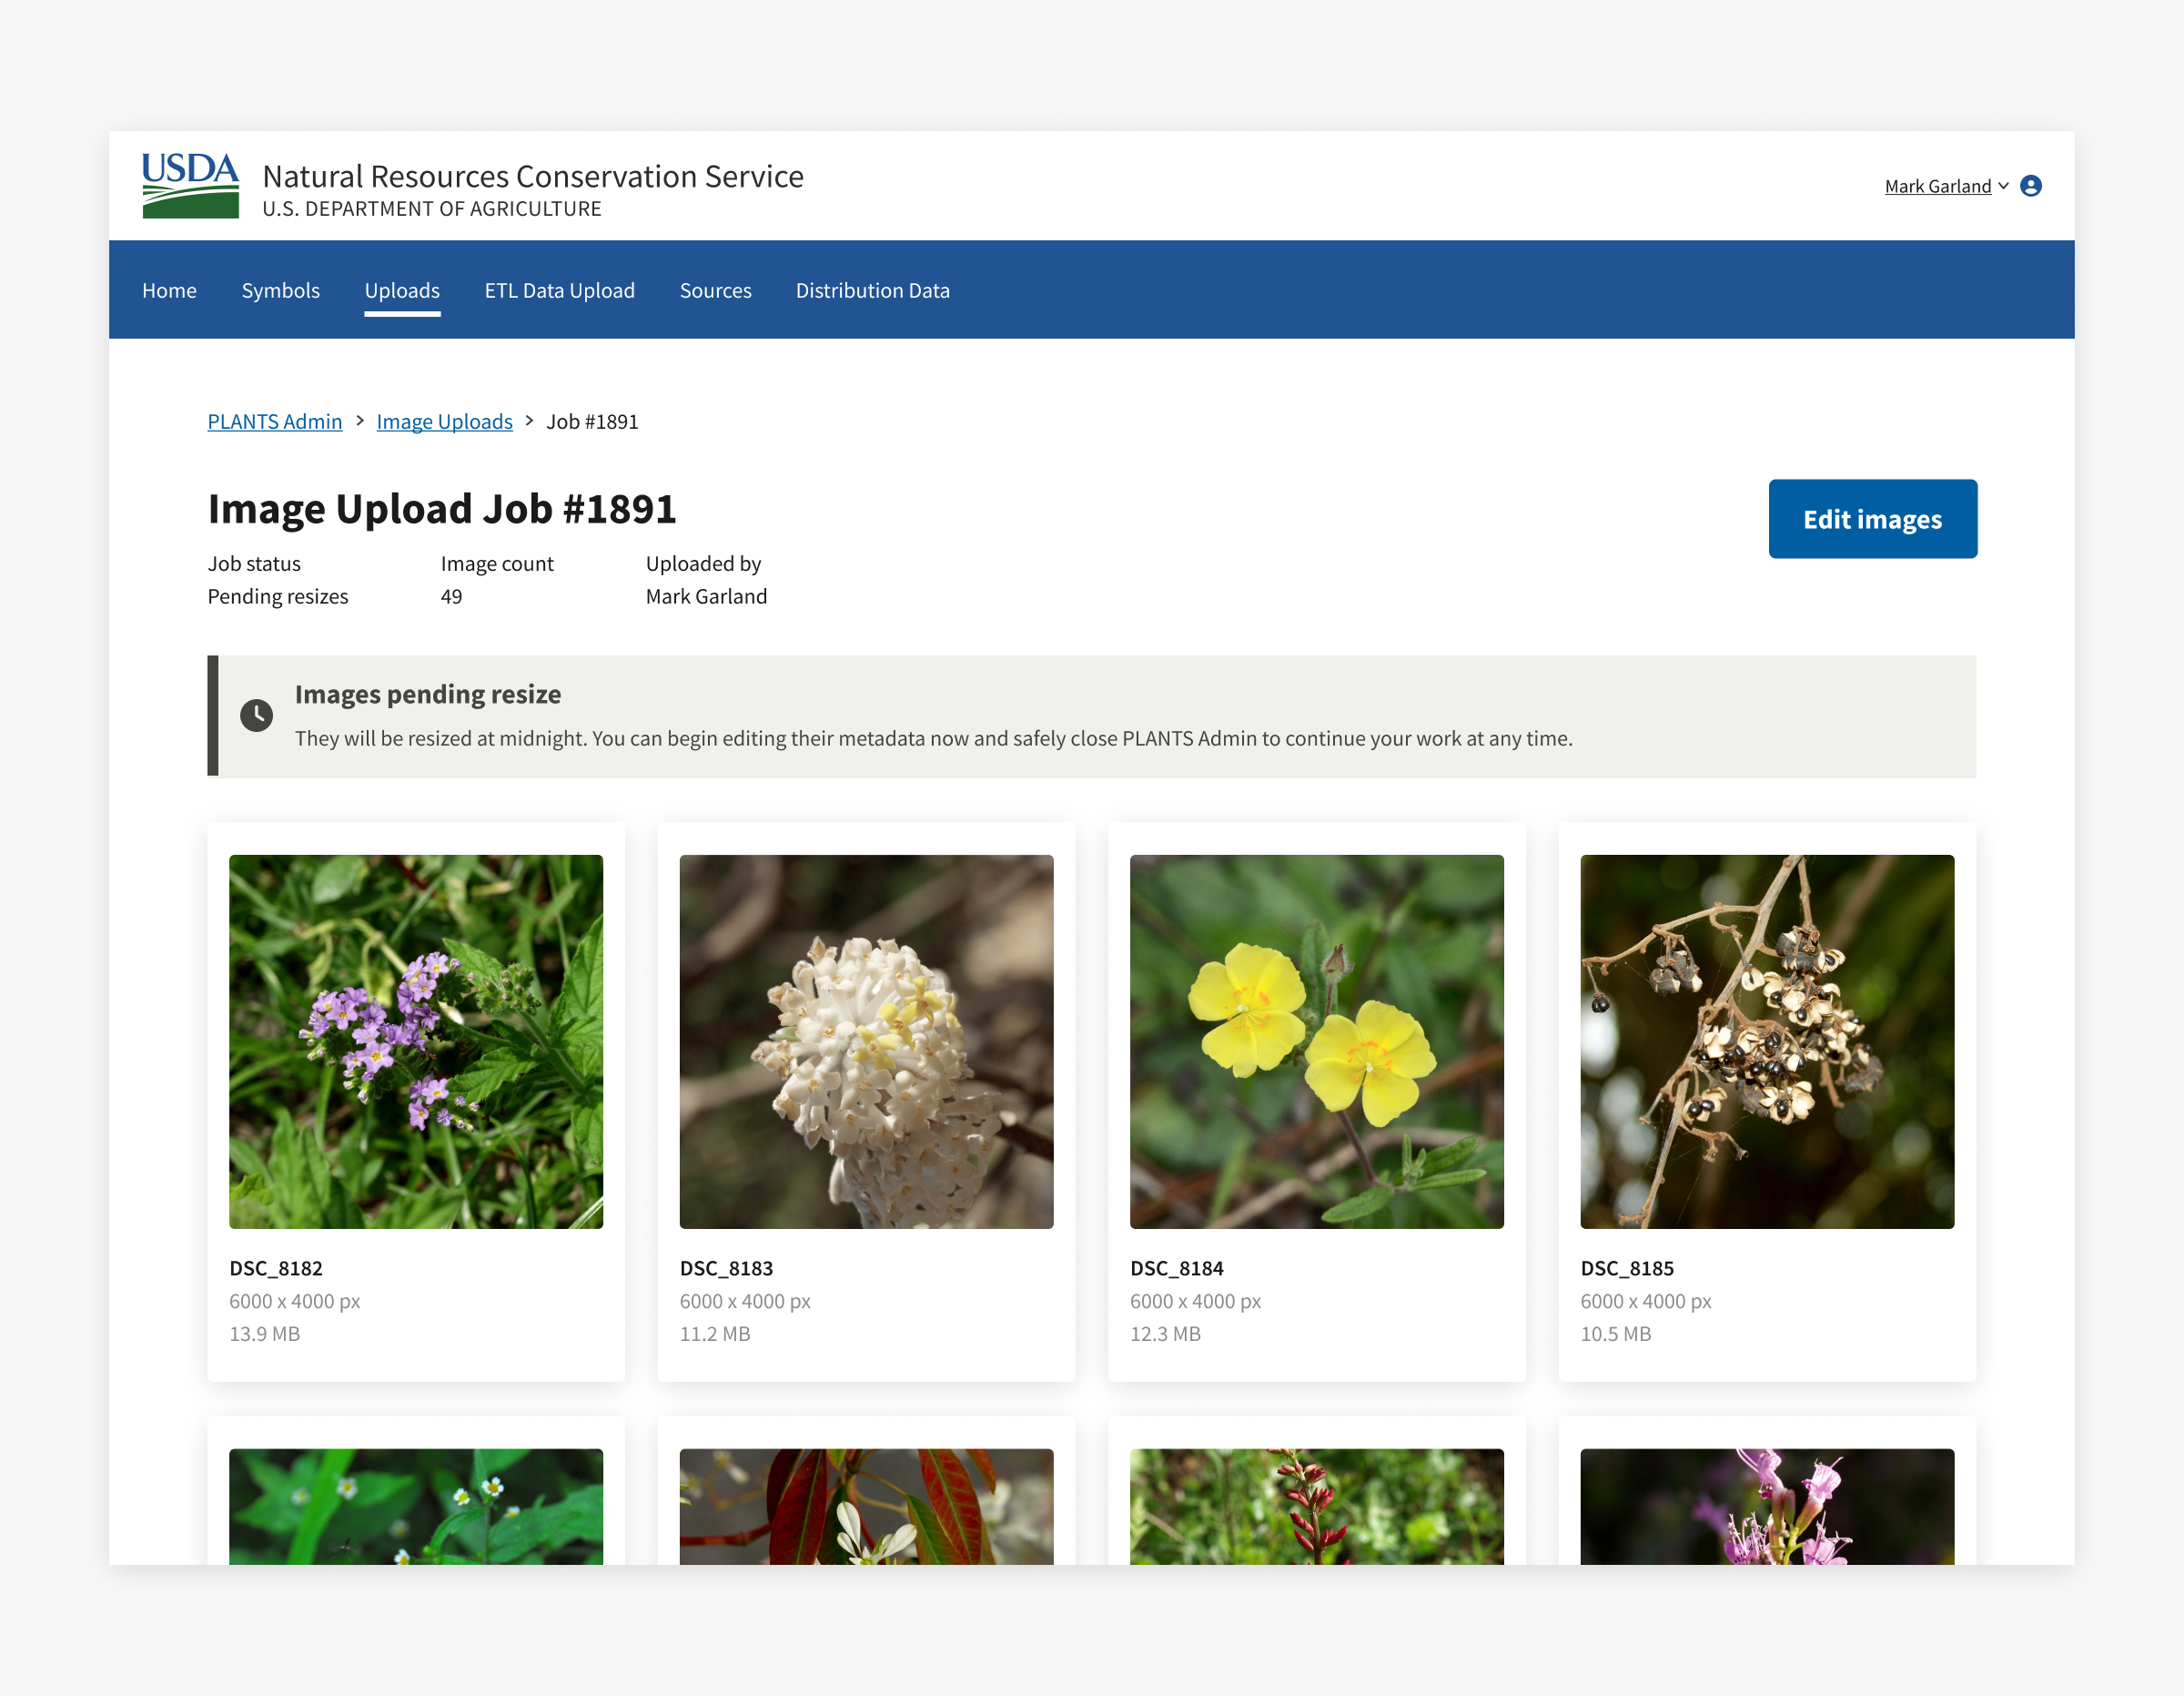Open the DSC_8182 purple flower thumbnail

pos(416,1041)
